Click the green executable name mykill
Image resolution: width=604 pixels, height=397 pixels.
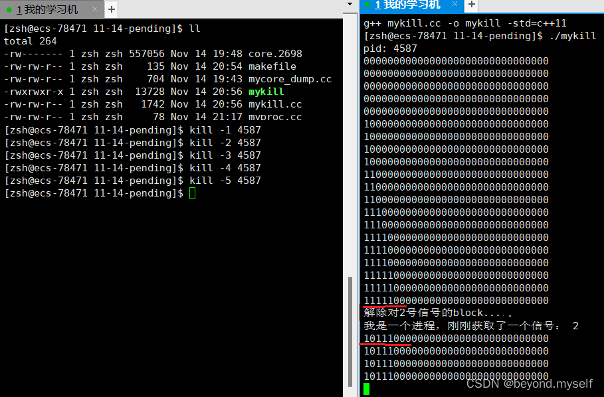(x=266, y=92)
